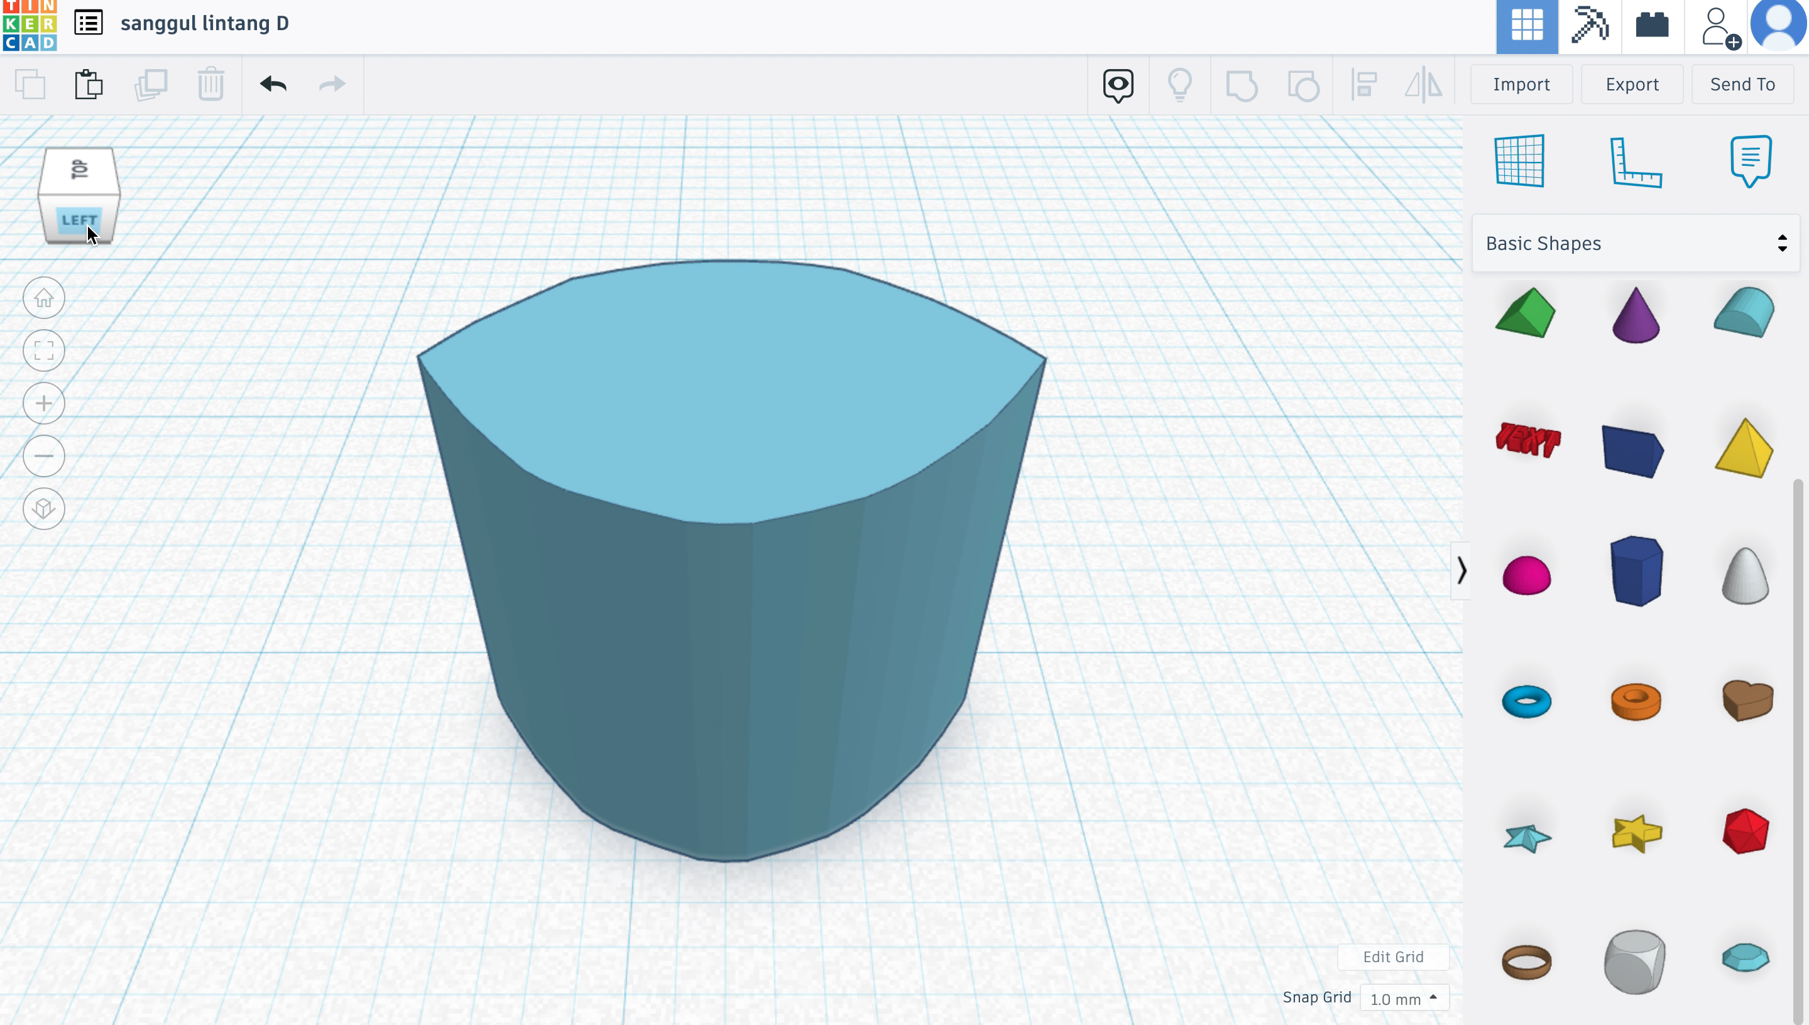Switch to the 3D design grid view
Screen dimensions: 1809x1025
pyautogui.click(x=1527, y=26)
